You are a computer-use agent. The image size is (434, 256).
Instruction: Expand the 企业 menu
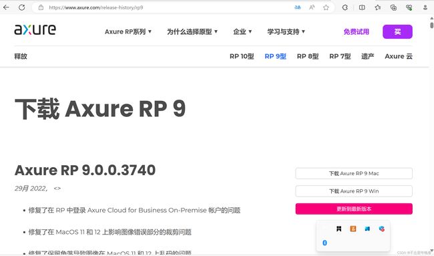242,31
